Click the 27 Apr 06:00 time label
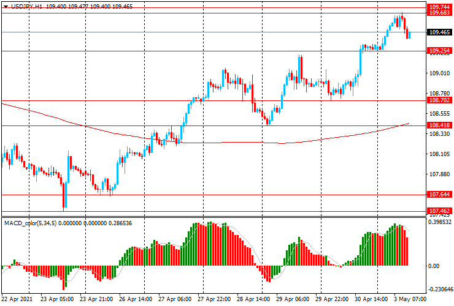This screenshot has height=306, width=454. pyautogui.click(x=175, y=299)
